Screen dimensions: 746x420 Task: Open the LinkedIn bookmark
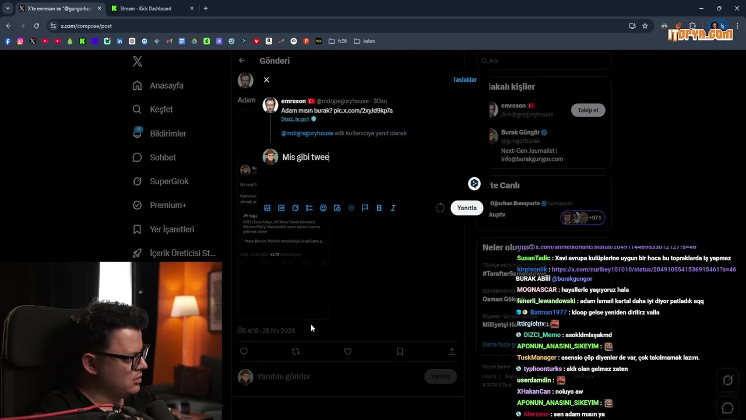(x=119, y=41)
